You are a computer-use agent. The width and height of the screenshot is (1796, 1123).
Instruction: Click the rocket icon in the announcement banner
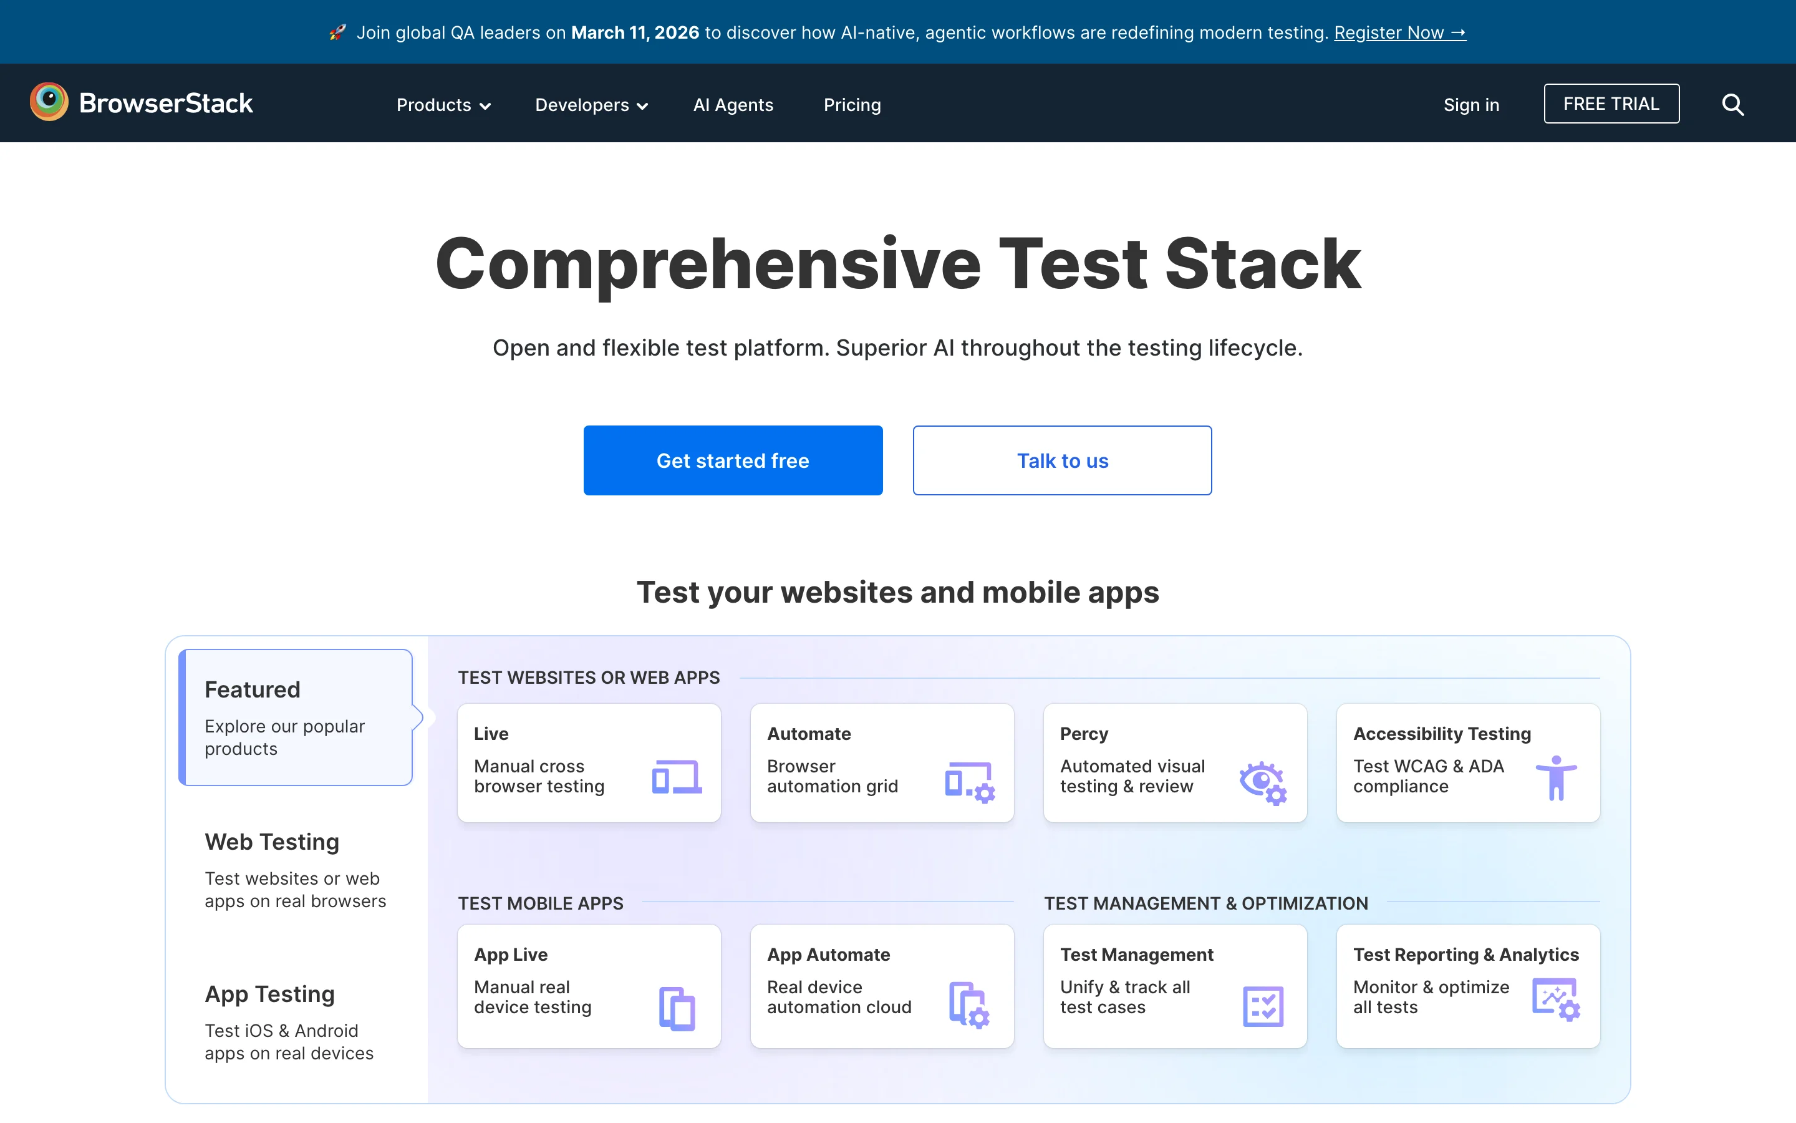337,31
